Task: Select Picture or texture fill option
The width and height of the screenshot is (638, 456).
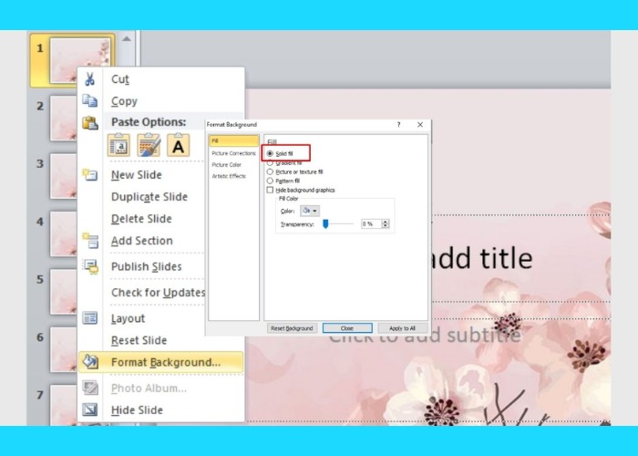Action: 270,171
